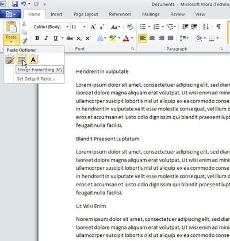Click the Paste dropdown arrow label
The width and height of the screenshot is (230, 241).
[11, 39]
